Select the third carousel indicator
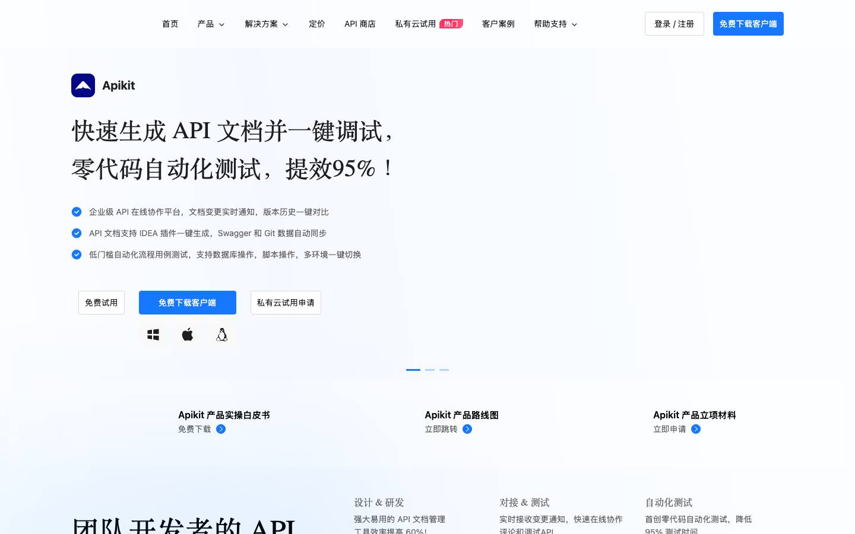The height and width of the screenshot is (534, 855). point(444,370)
